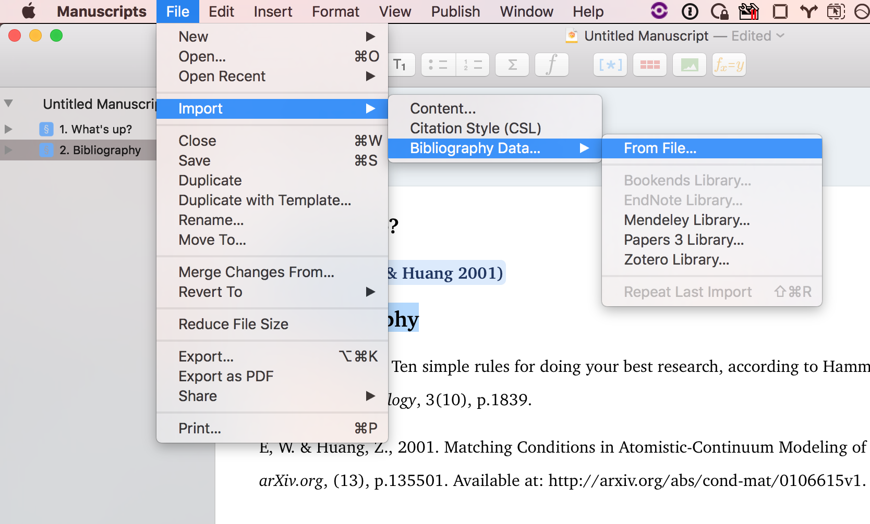This screenshot has width=870, height=524.
Task: Select the Untitled Manuscript sidebar row
Action: (x=78, y=104)
